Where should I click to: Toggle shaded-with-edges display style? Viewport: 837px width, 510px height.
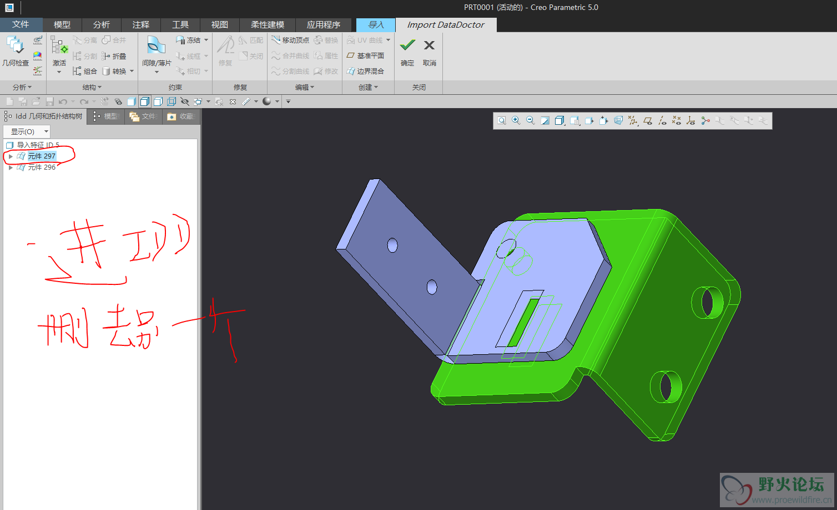tap(145, 101)
